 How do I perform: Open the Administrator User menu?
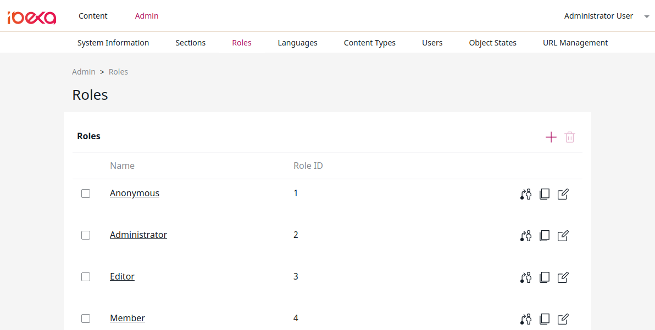(x=598, y=16)
